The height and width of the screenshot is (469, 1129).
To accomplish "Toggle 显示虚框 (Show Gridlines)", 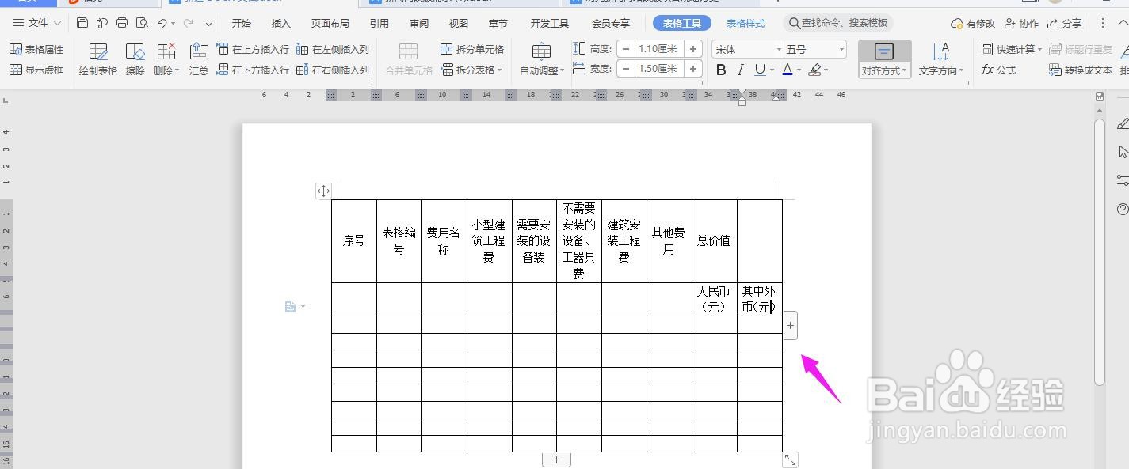I will 37,69.
